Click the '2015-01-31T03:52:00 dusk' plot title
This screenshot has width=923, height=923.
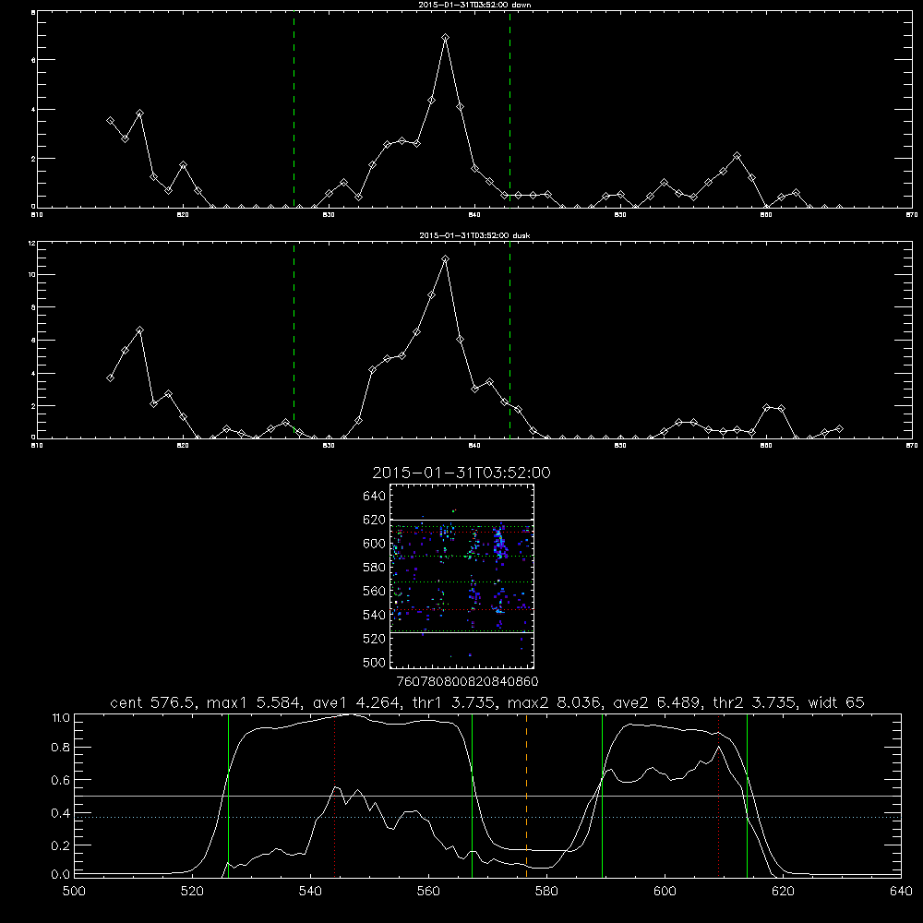pyautogui.click(x=474, y=235)
